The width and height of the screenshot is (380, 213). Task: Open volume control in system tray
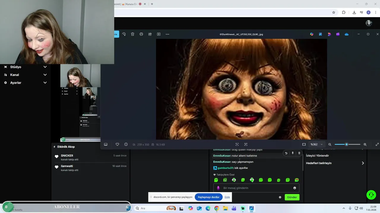[x=361, y=208]
